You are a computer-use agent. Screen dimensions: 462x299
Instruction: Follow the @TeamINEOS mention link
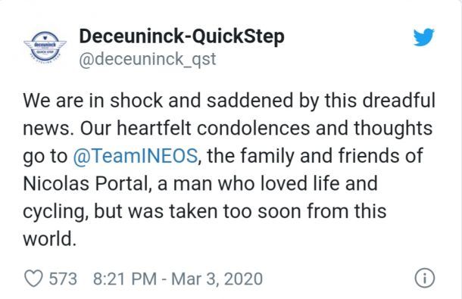(x=136, y=155)
